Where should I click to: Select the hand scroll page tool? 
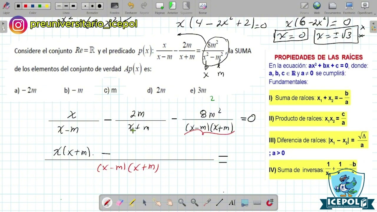tap(169, 203)
